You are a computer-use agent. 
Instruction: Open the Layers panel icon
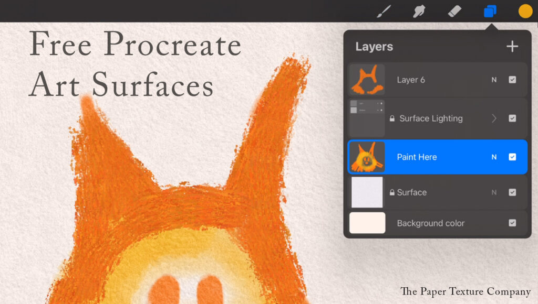[490, 10]
